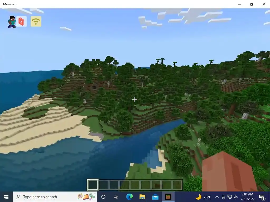270x202 pixels.
Task: Click the yellow Wi-Fi multiplayer status icon
Action: (36, 22)
